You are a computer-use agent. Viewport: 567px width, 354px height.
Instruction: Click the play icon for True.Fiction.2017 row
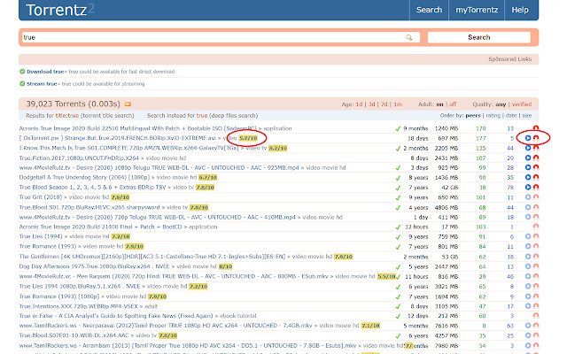click(528, 158)
